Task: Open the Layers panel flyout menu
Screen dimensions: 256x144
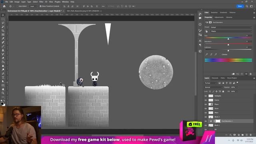Action: point(254,78)
